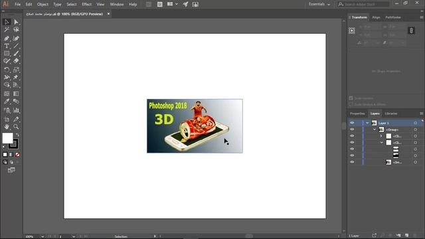Pick the Eyedropper tool
425x239 pixels.
tap(7, 102)
